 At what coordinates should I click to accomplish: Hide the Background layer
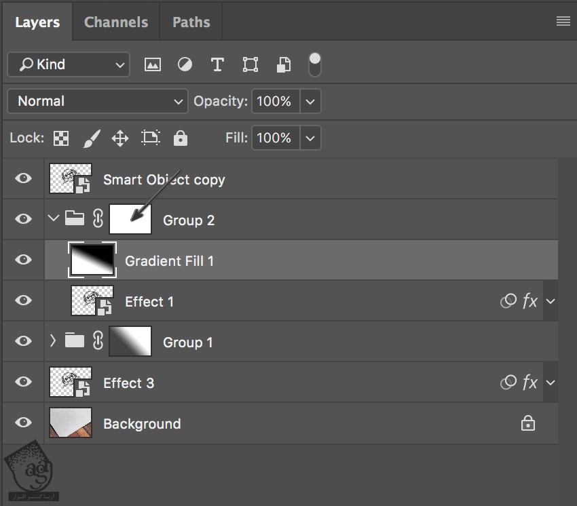pos(24,423)
